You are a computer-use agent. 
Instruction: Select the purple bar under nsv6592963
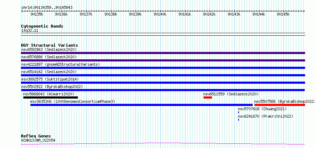163,53
